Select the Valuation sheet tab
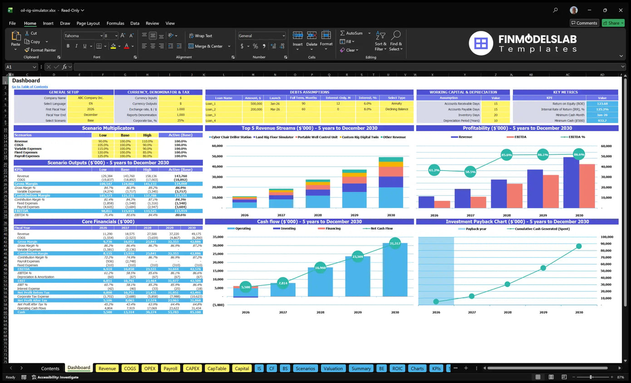The height and width of the screenshot is (383, 631). pyautogui.click(x=333, y=368)
